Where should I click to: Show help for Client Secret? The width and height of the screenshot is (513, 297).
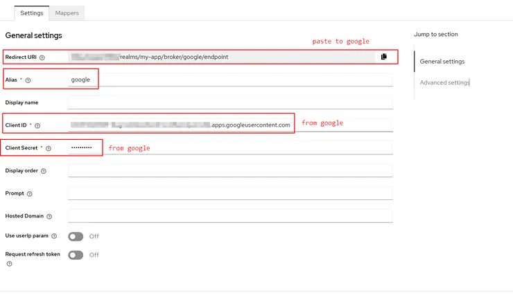(49, 148)
